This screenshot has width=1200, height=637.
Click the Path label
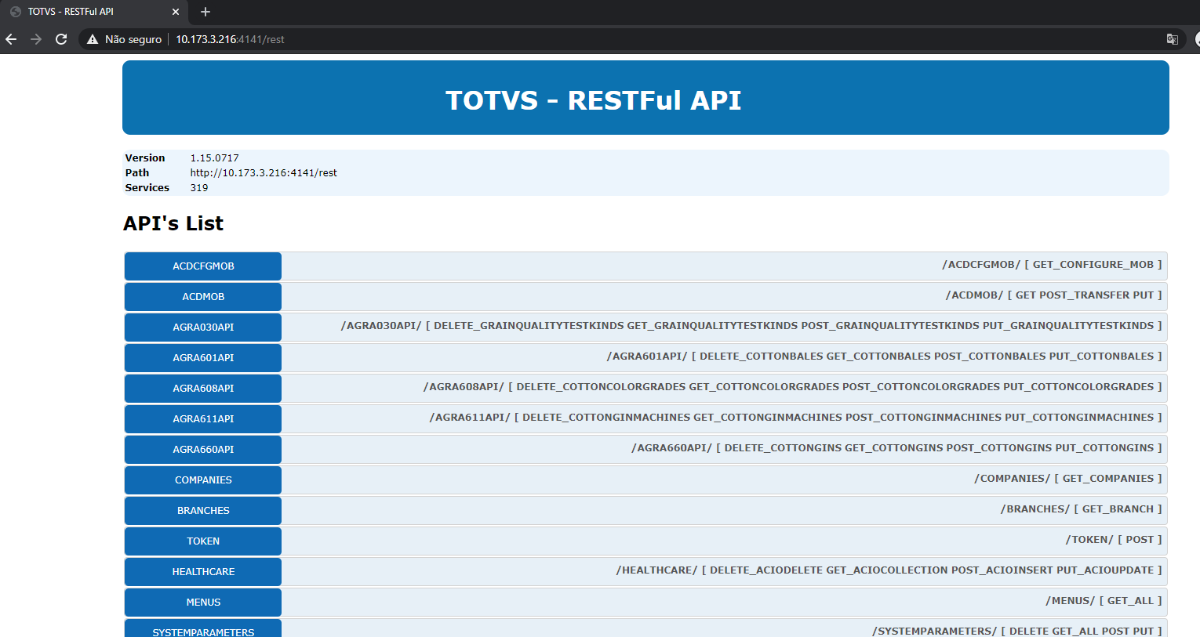(x=137, y=173)
